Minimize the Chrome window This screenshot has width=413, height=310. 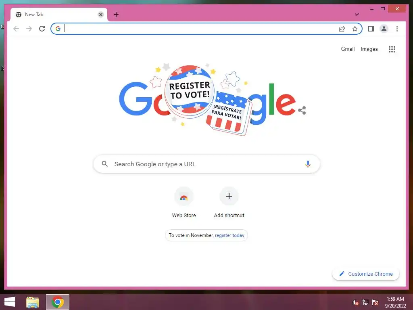pyautogui.click(x=371, y=9)
